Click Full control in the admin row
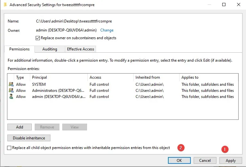Screen dimensions: 246x167 (99, 97)
